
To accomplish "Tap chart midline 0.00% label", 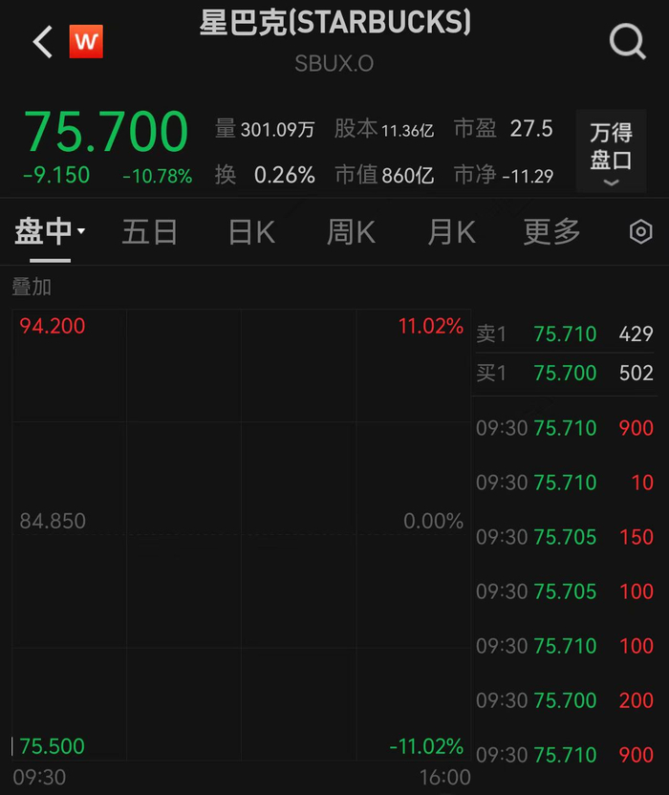I will click(x=434, y=521).
